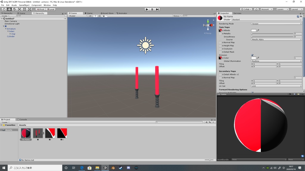Open the cloud Services button
Viewport: 305px width, 171px height.
(256, 9)
